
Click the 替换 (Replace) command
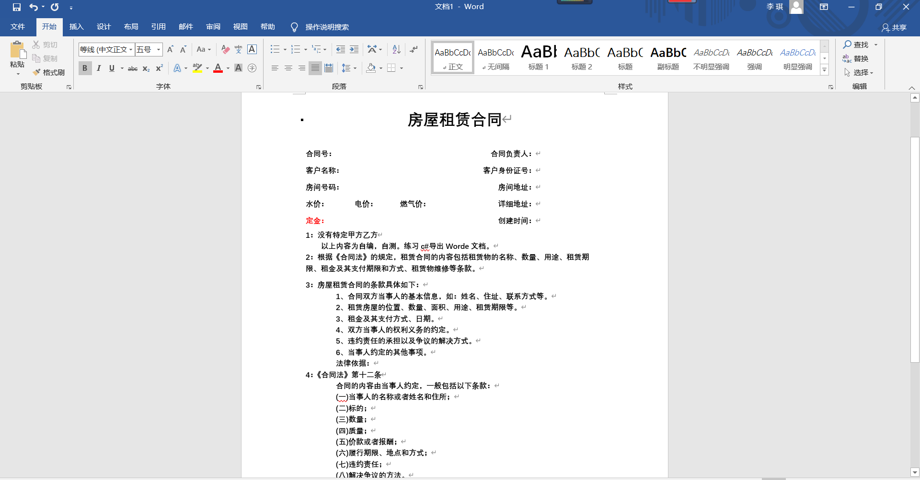(x=861, y=58)
